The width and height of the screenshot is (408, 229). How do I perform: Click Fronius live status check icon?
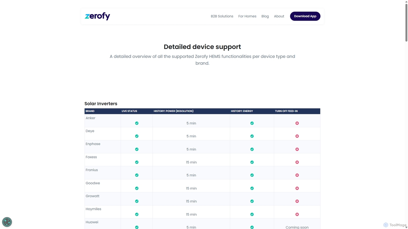(137, 175)
